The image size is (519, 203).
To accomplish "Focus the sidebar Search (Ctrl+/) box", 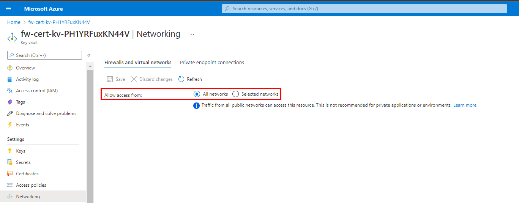I will [x=44, y=55].
